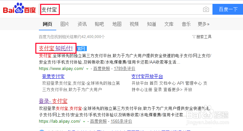Open camera image search icon

pos(206,9)
